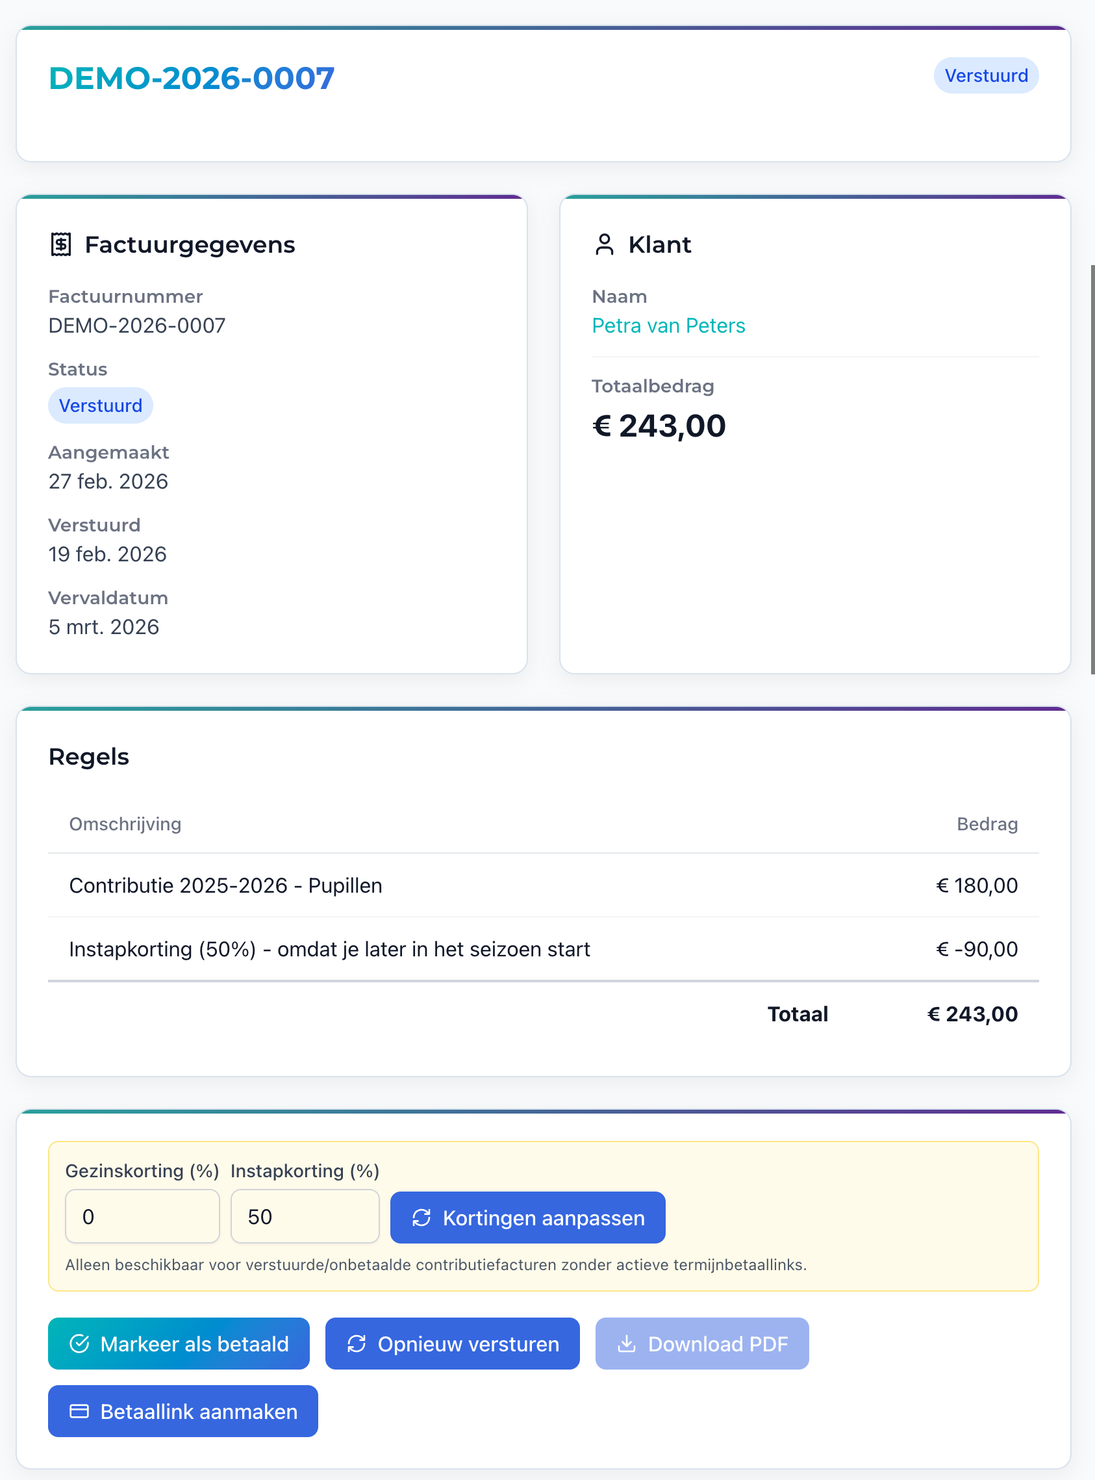Click the Verstuurd status badge under Status
This screenshot has width=1095, height=1480.
click(x=101, y=406)
